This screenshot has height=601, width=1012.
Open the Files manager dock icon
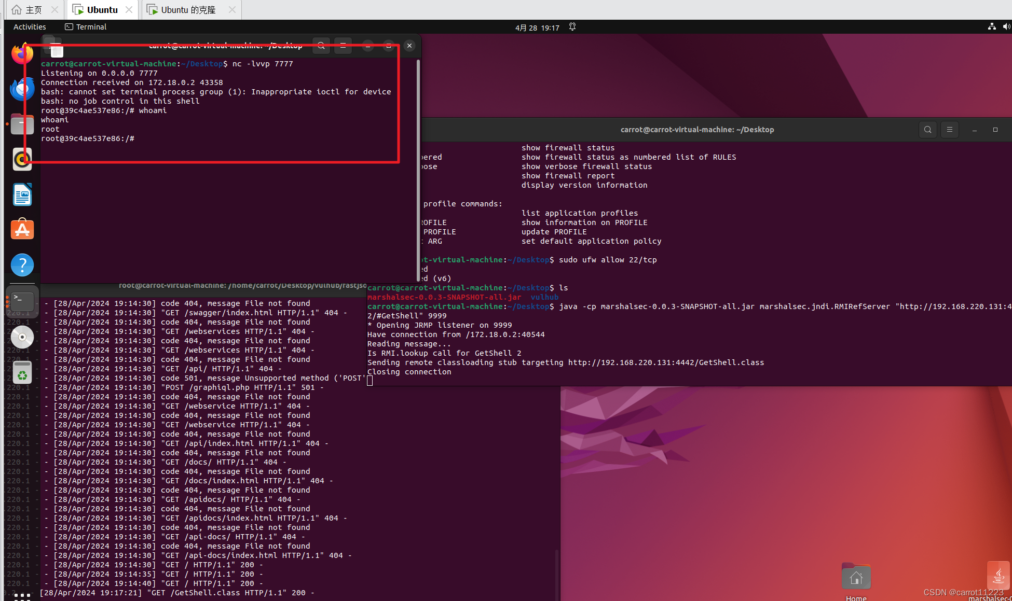(22, 124)
